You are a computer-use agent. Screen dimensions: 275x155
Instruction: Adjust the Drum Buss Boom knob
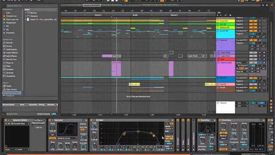coord(244,127)
